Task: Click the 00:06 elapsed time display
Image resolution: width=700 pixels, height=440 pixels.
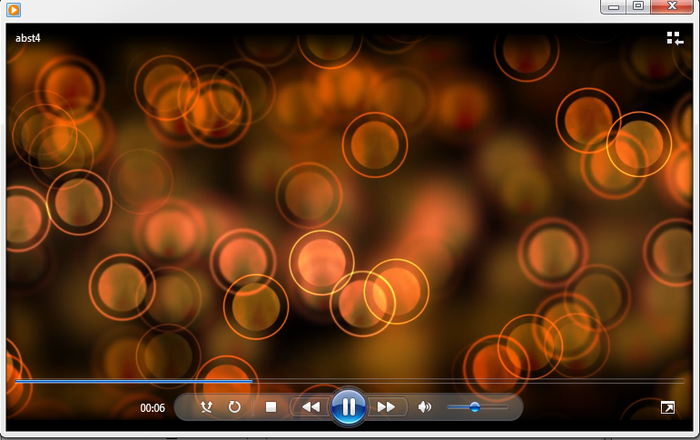Action: pyautogui.click(x=153, y=408)
